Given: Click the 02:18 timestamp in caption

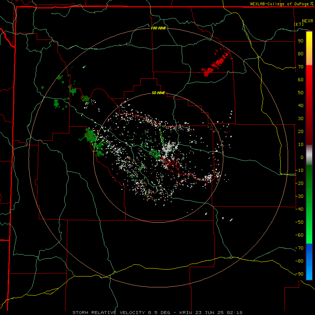Looking at the screenshot, I should (234, 313).
